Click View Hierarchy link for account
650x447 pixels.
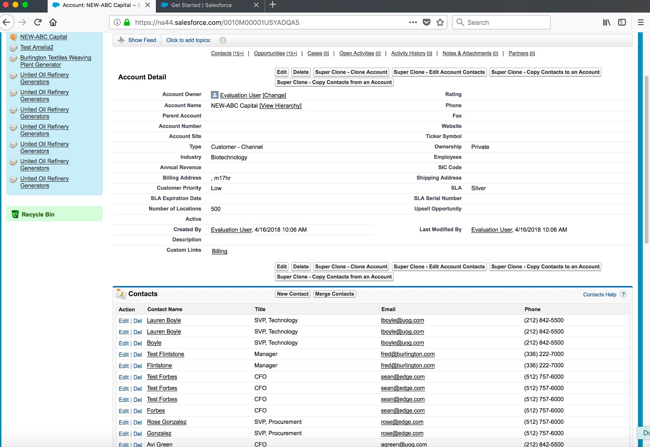coord(280,106)
